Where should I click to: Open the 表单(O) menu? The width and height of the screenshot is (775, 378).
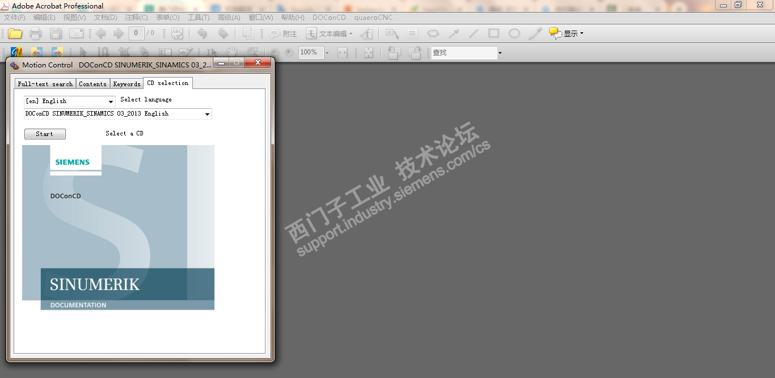click(167, 18)
